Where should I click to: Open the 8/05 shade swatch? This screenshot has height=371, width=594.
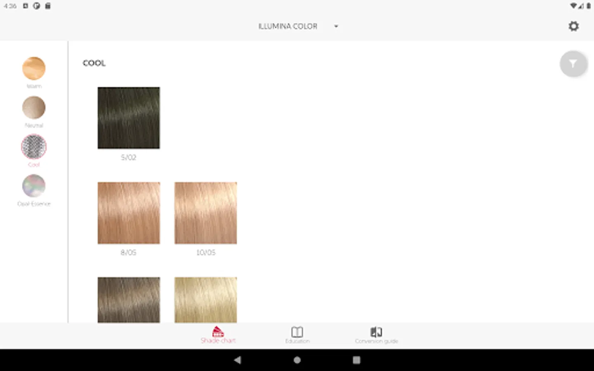tap(129, 213)
